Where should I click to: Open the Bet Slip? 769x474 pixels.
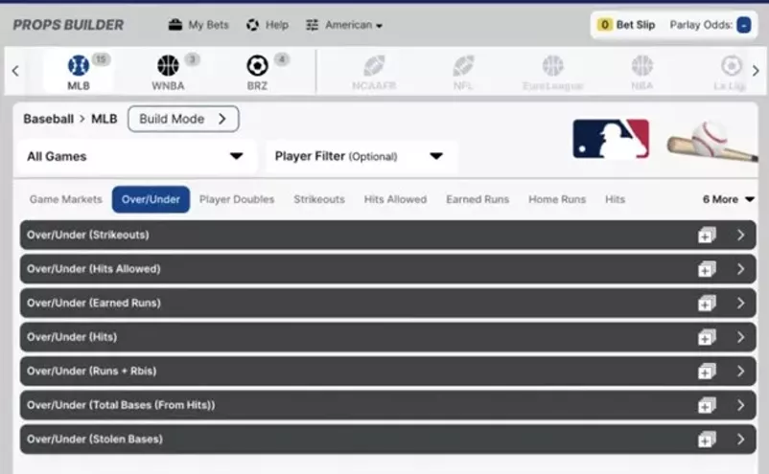point(626,25)
